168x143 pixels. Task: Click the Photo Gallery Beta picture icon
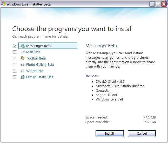click(x=23, y=64)
